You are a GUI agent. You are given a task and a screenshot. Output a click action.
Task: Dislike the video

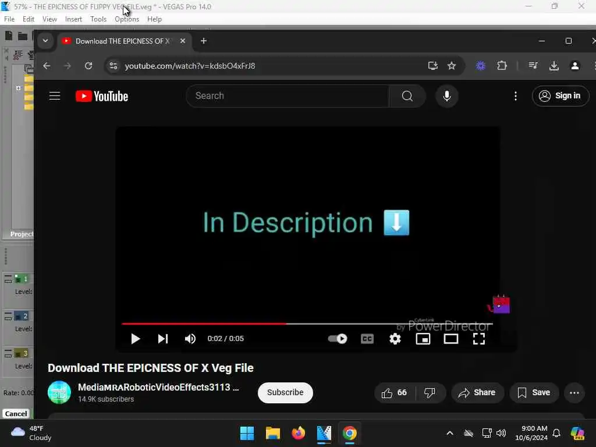pos(430,393)
